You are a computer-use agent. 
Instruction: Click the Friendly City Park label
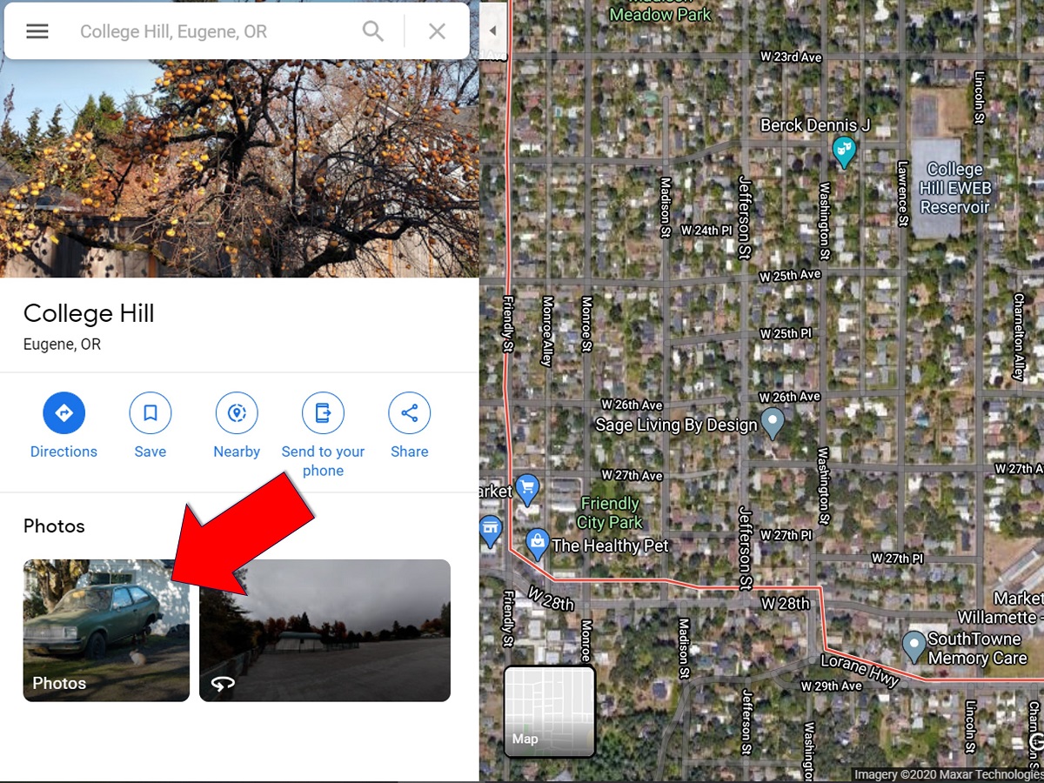click(x=610, y=513)
